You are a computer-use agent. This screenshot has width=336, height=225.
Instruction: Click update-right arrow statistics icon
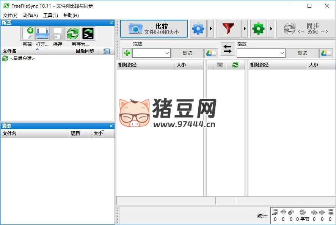(x=322, y=212)
